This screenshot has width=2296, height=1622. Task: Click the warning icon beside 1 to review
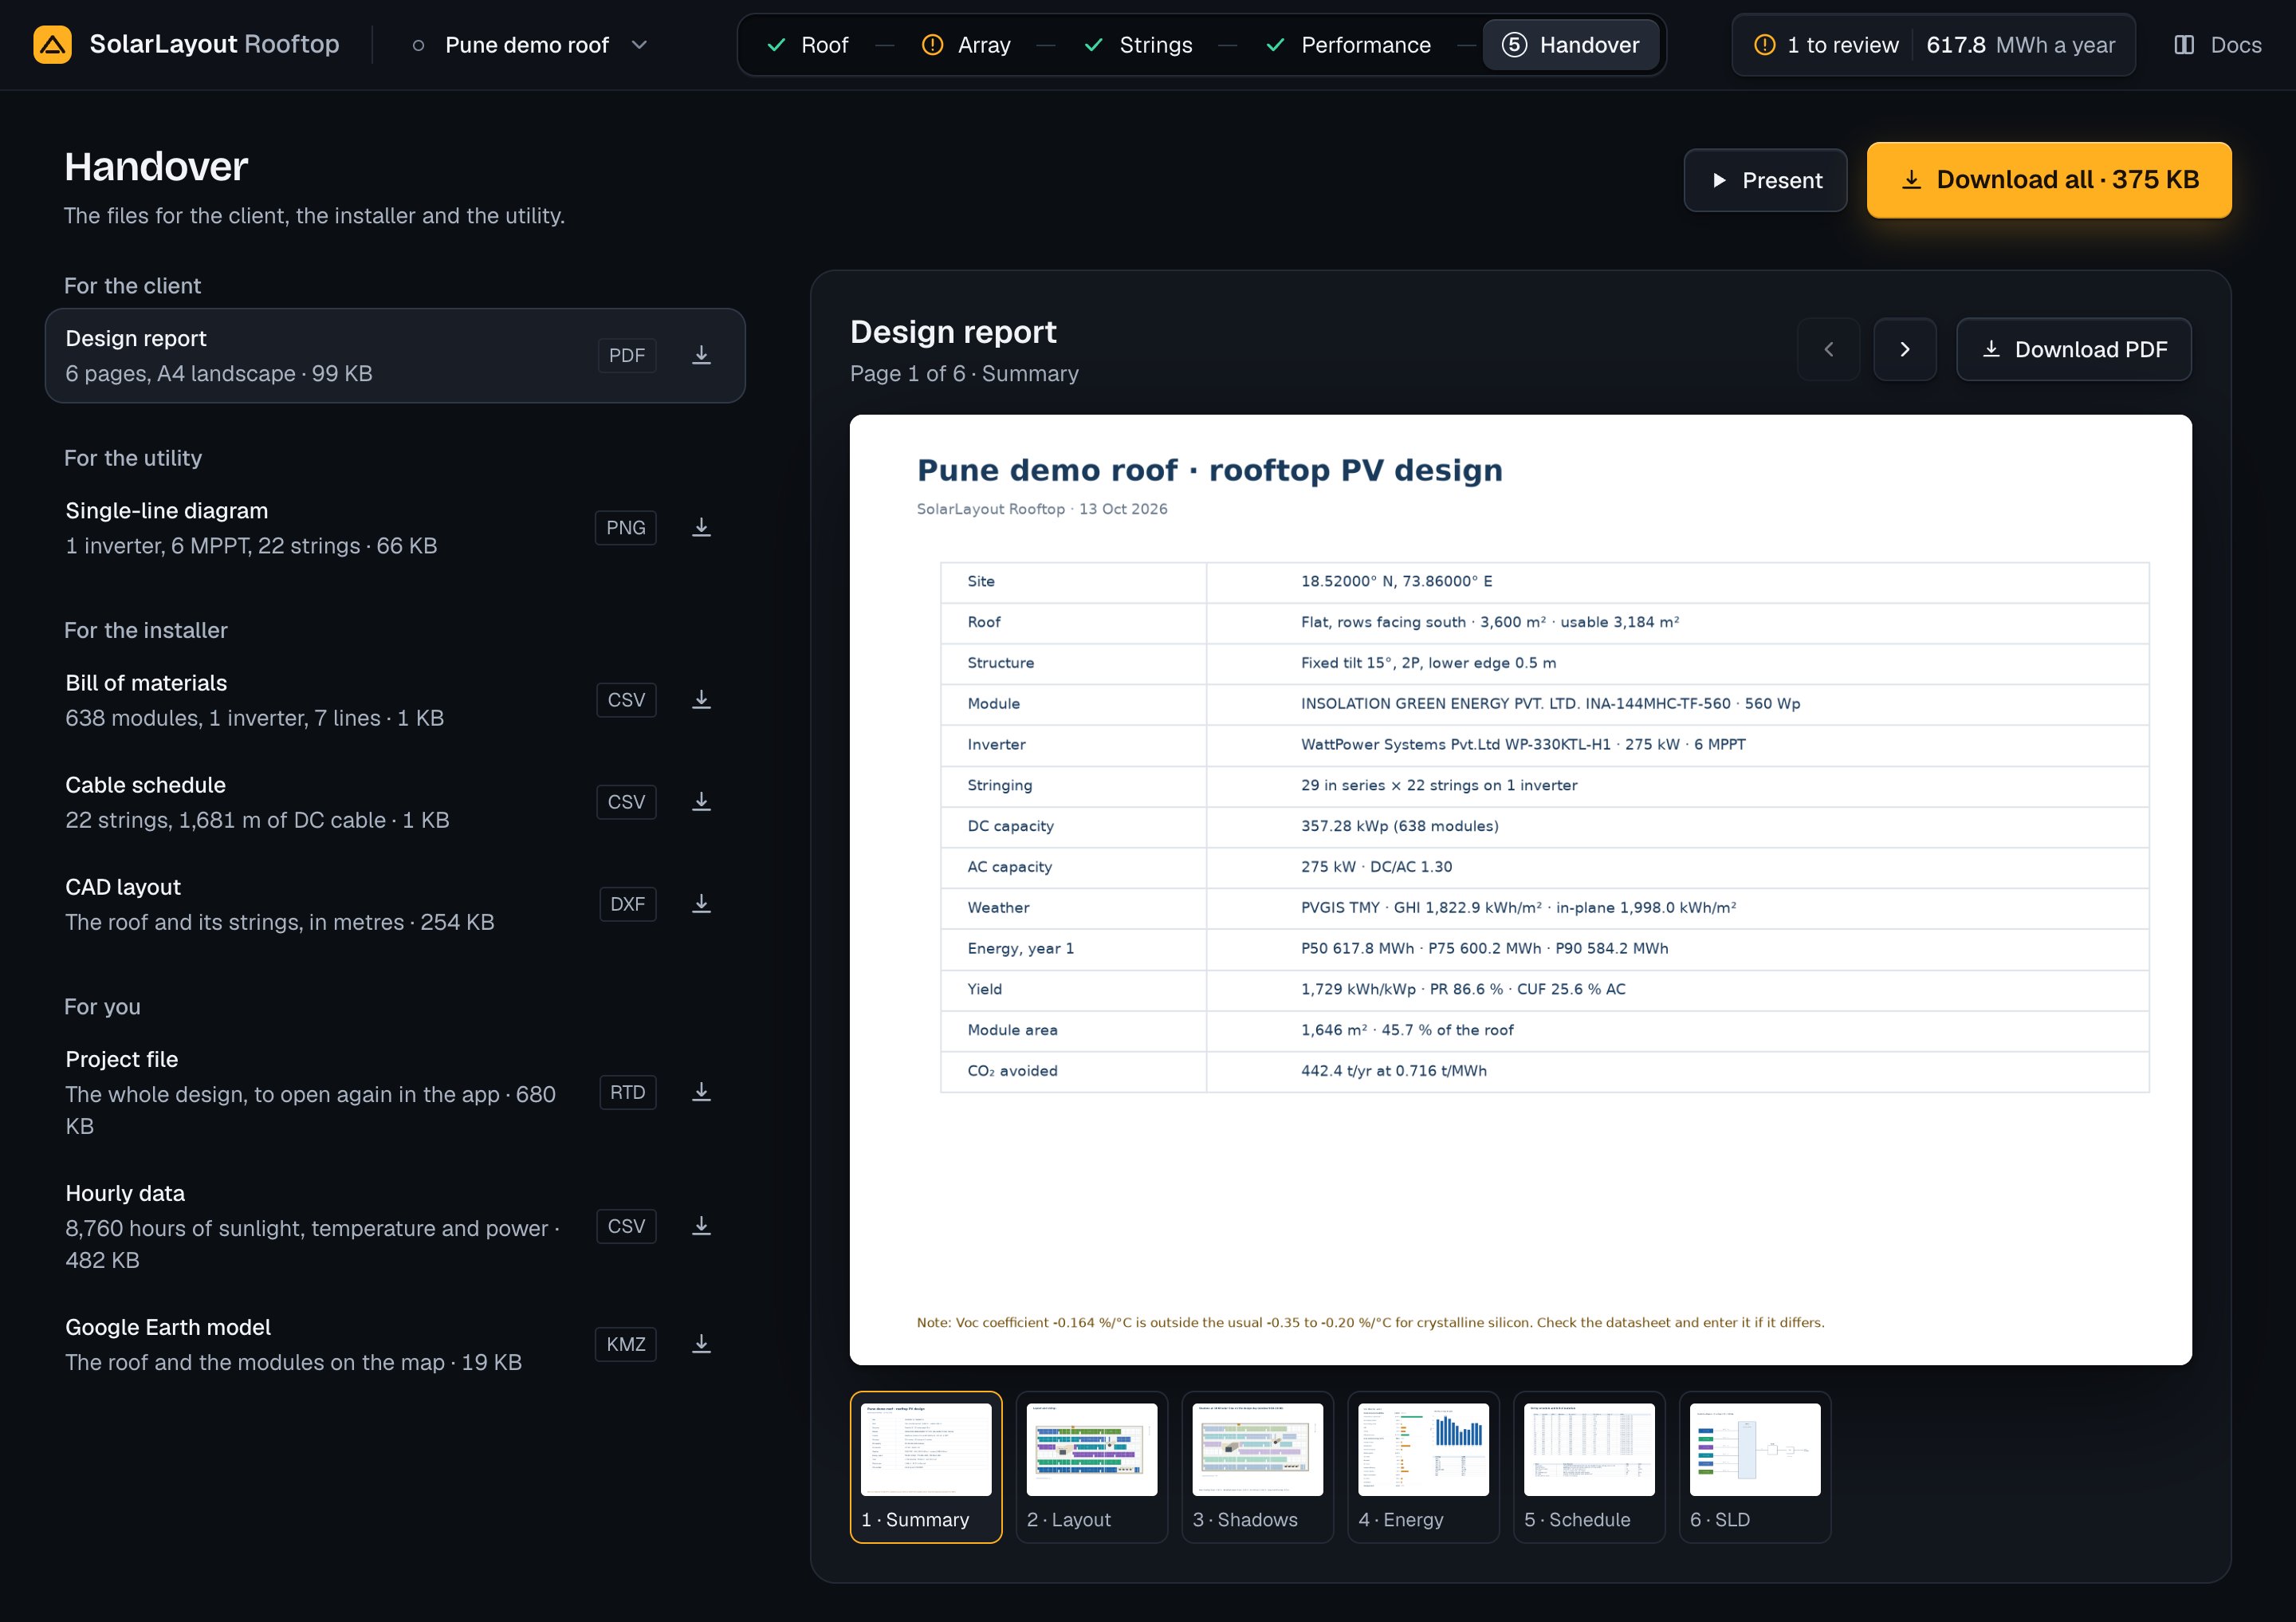click(1765, 45)
